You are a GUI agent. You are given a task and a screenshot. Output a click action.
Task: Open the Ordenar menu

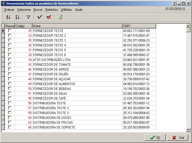[x=9, y=10]
